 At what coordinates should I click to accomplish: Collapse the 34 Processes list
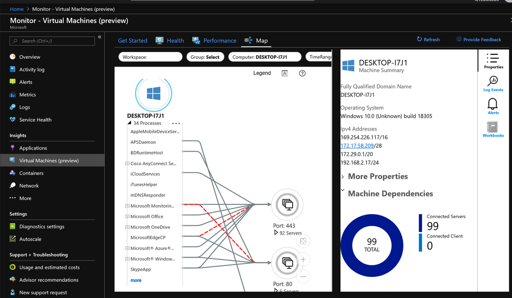130,123
